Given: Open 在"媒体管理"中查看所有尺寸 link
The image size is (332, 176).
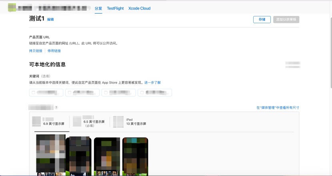Looking at the screenshot, I should coord(278,108).
